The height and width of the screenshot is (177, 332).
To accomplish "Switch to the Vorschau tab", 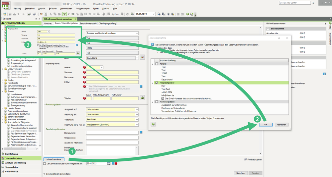I will (48, 24).
